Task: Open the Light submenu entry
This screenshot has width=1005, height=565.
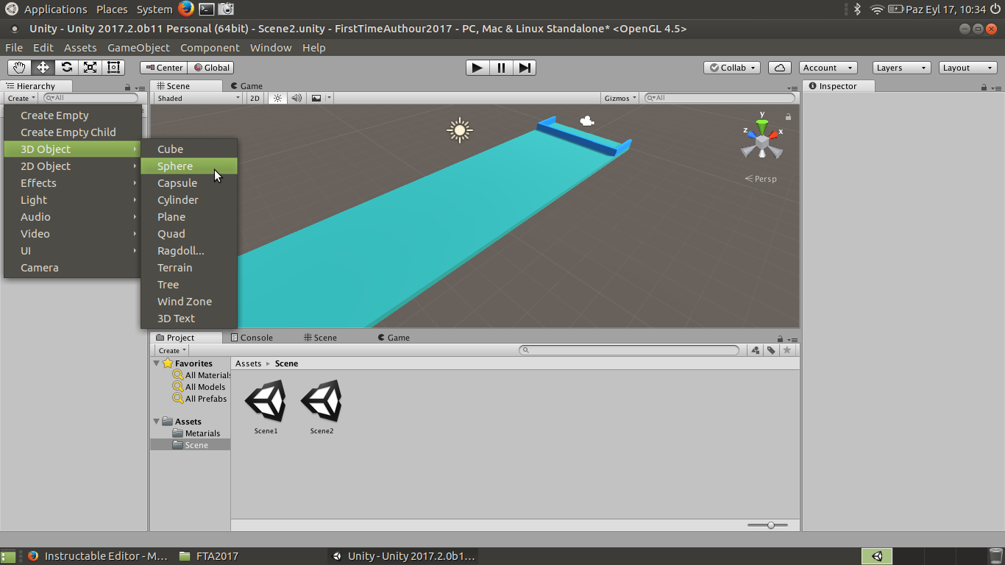Action: pos(72,200)
